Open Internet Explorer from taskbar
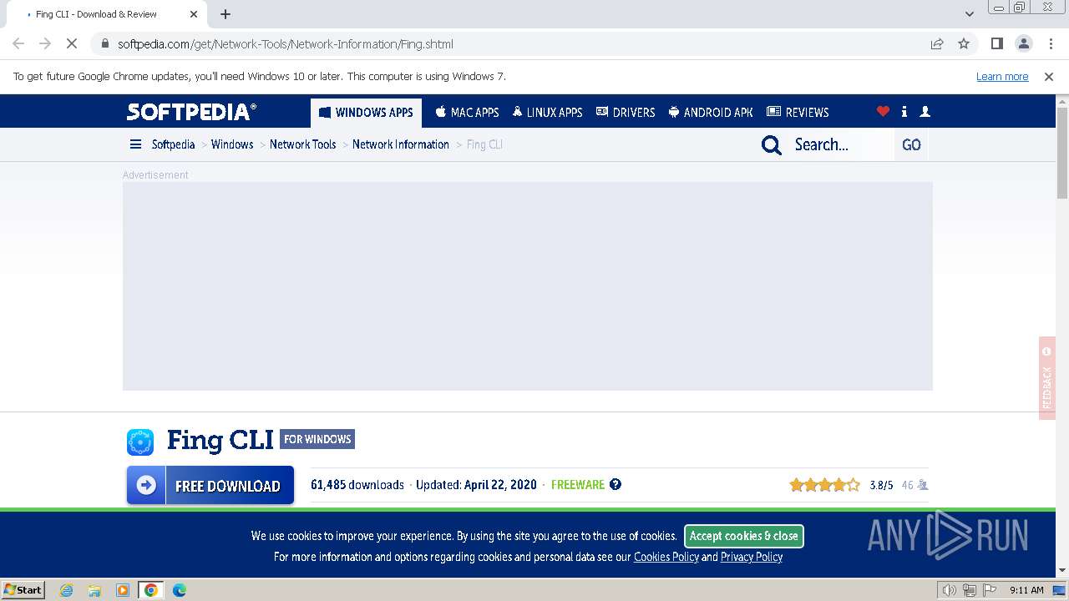The height and width of the screenshot is (601, 1069). pyautogui.click(x=67, y=590)
